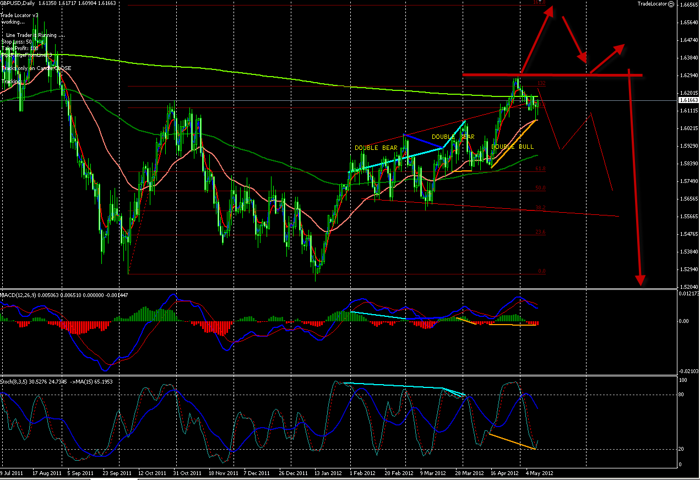This screenshot has width=700, height=480.
Task: Click the 1.56565 price scale value
Action: pos(690,199)
